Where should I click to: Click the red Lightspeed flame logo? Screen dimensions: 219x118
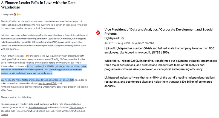(x=97, y=33)
